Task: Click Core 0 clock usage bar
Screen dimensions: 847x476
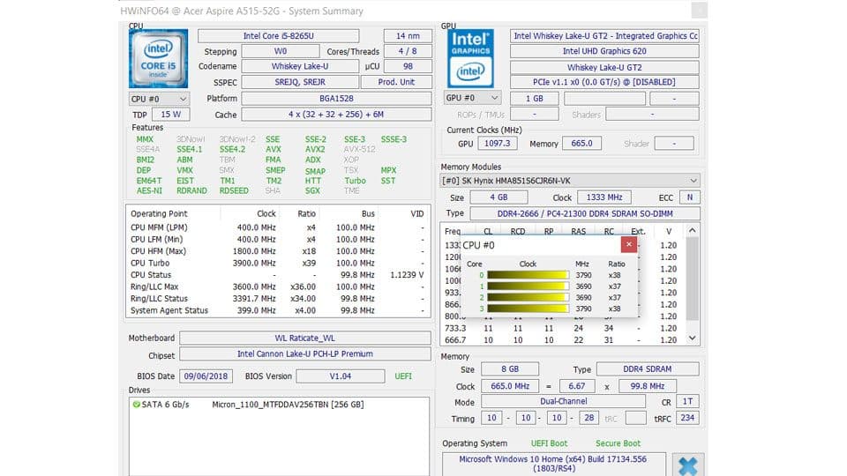Action: click(x=528, y=275)
